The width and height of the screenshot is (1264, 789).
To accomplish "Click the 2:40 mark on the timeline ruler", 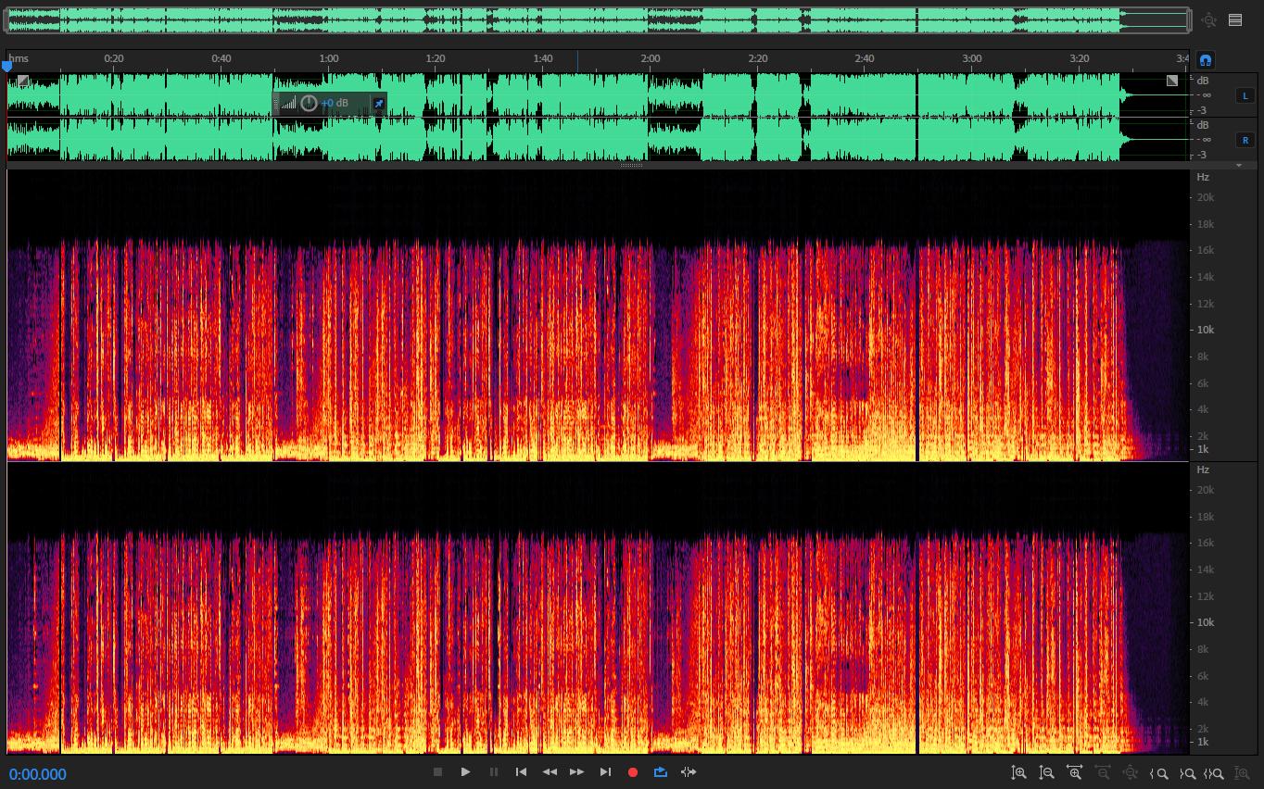I will click(x=865, y=58).
